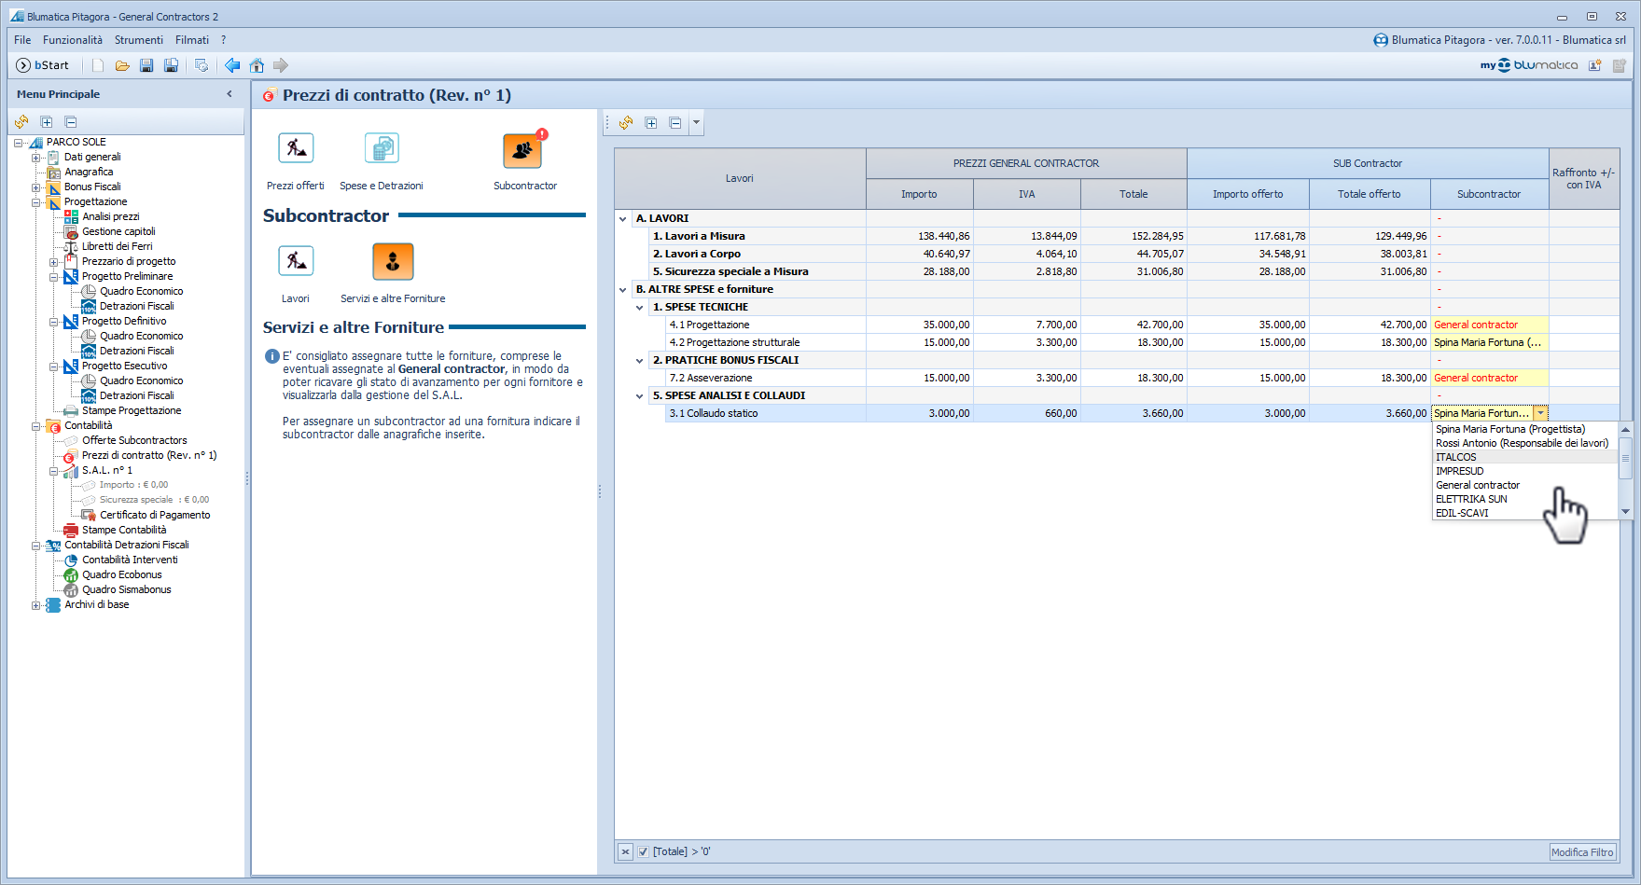Click the bStart button
The width and height of the screenshot is (1641, 885).
[x=43, y=65]
